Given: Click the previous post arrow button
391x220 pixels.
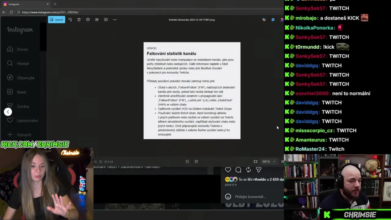Looking at the screenshot, I should click(x=8, y=112).
